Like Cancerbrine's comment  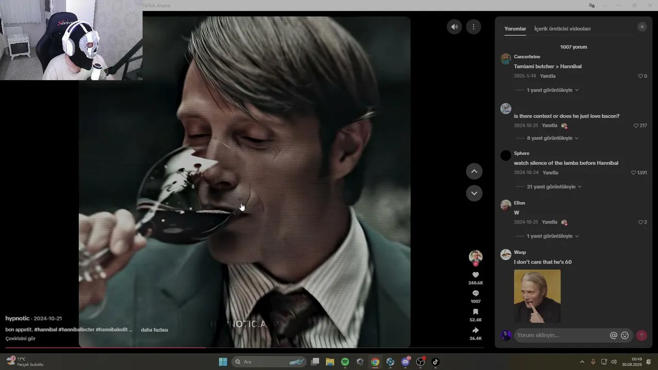(641, 76)
